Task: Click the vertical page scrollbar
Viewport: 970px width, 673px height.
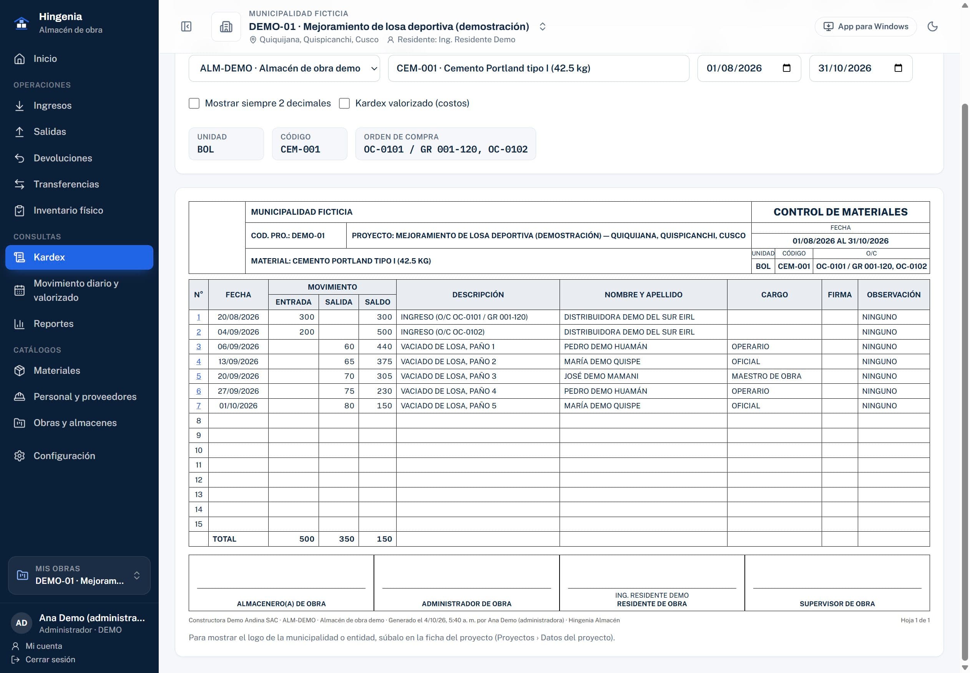Action: [965, 381]
